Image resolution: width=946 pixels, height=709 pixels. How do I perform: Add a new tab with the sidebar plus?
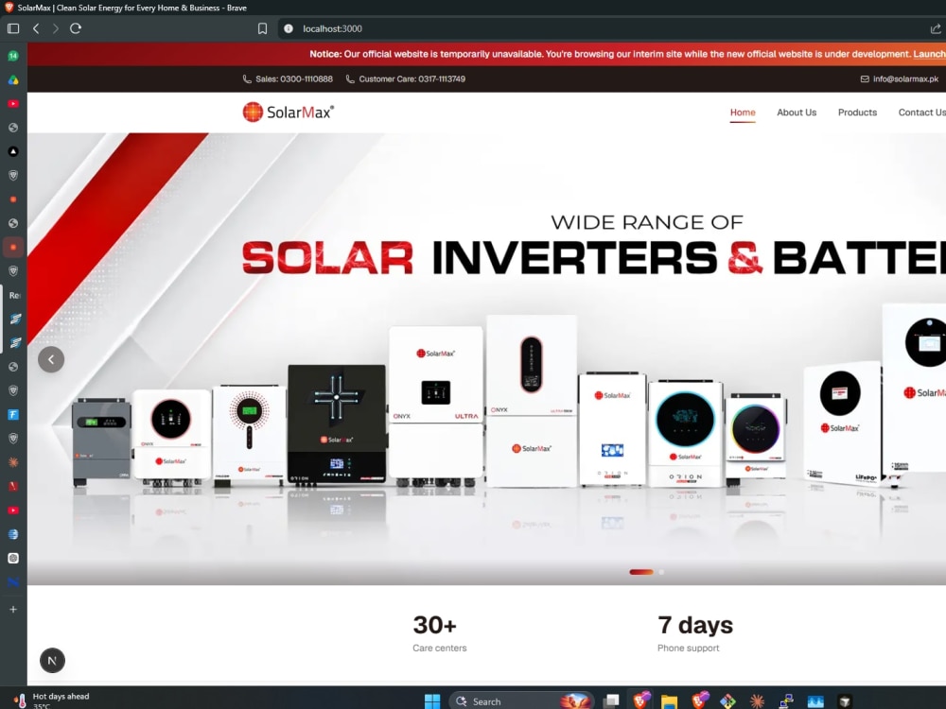[x=13, y=610]
